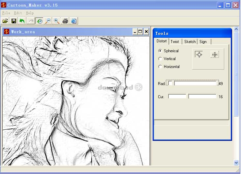Select the expand outward distortion icon

(x=199, y=54)
